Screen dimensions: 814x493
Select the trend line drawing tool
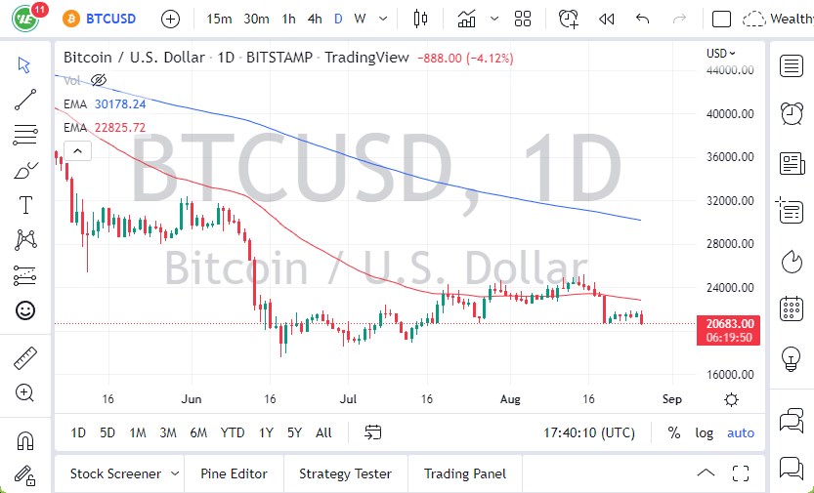25,100
